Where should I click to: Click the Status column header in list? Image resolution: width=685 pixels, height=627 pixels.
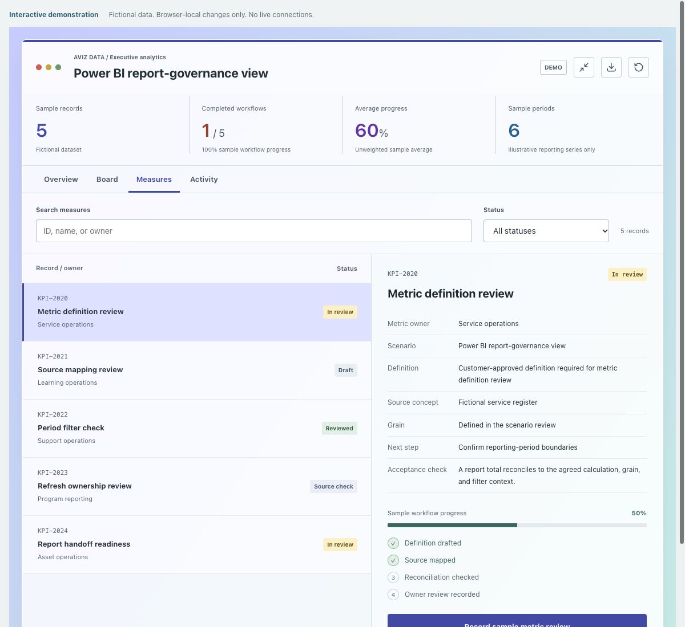[347, 268]
